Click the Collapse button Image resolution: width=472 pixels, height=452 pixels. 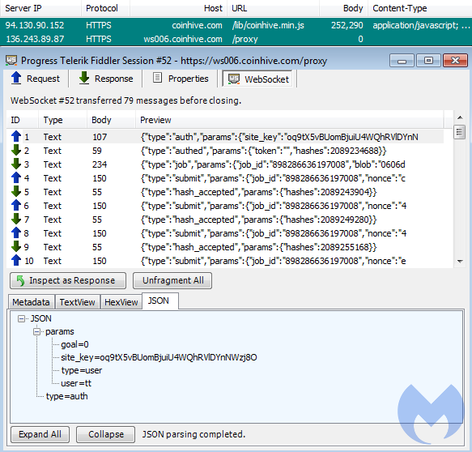106,434
